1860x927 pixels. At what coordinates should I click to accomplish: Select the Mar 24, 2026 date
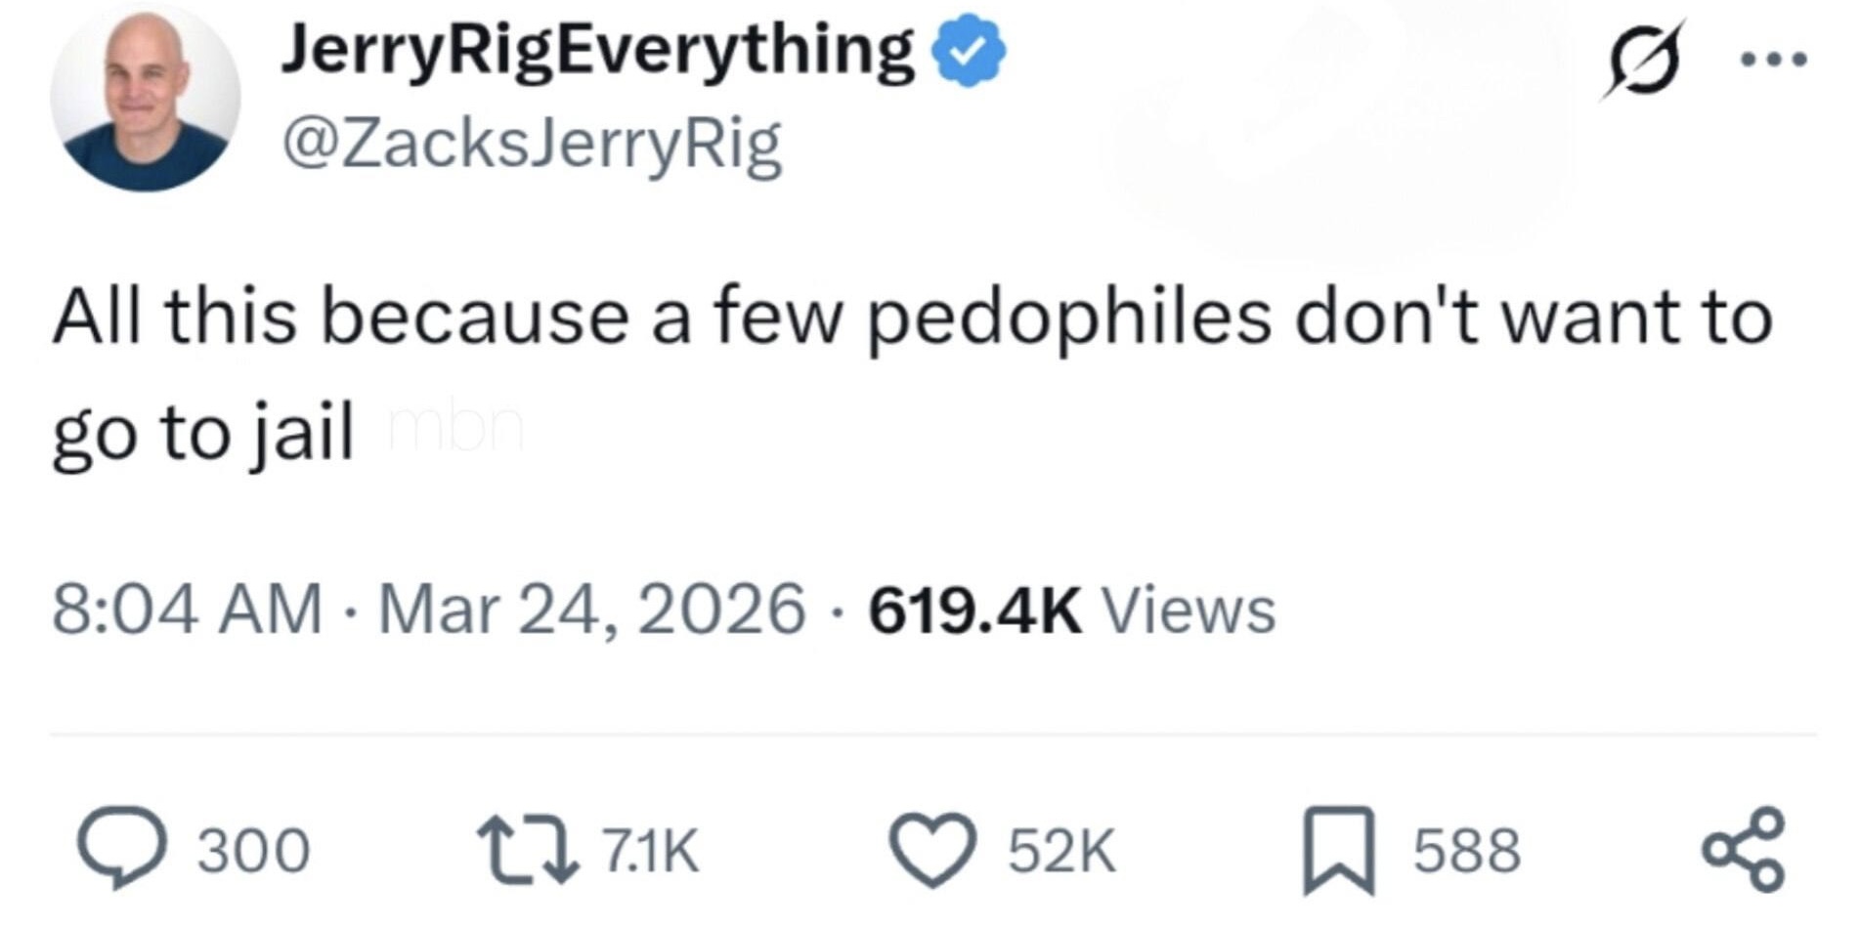pyautogui.click(x=592, y=610)
